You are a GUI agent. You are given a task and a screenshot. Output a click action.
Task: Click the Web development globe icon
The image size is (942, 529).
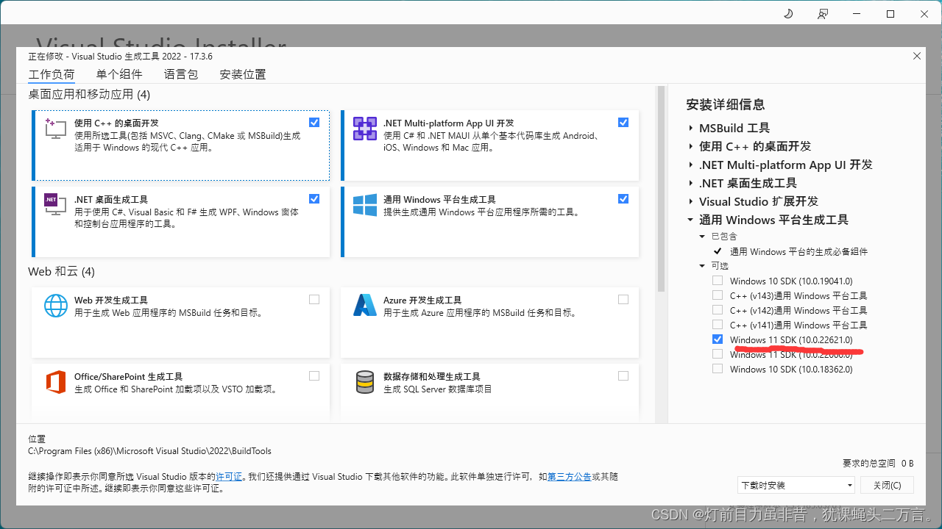55,305
